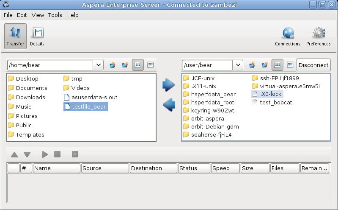Open the File menu
Screen dimensions: 338x210
coord(8,15)
